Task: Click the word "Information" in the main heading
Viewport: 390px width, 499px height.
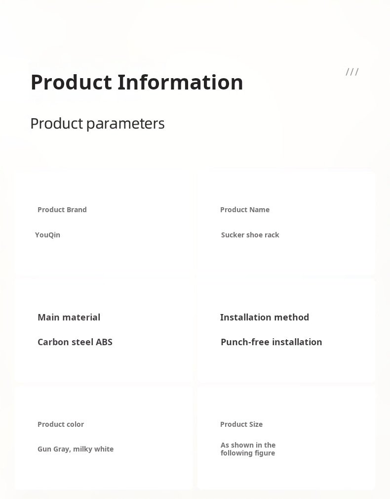Action: pos(180,83)
